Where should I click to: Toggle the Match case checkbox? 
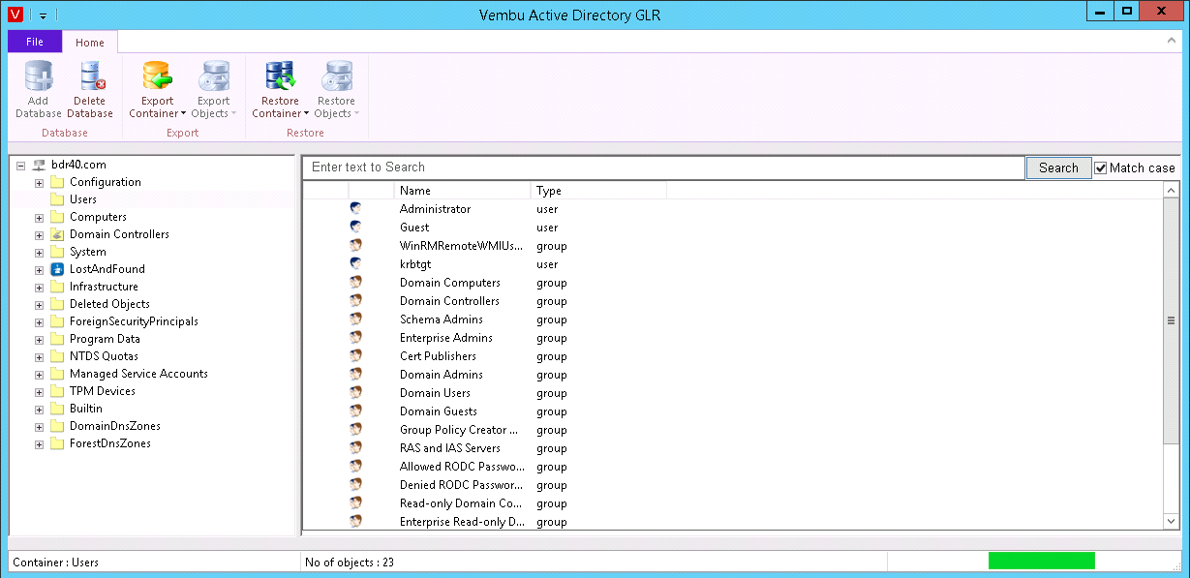[x=1101, y=167]
